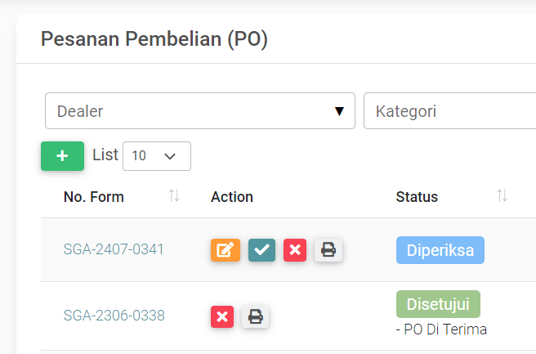
Task: Open the Kategori filter field
Action: (449, 111)
